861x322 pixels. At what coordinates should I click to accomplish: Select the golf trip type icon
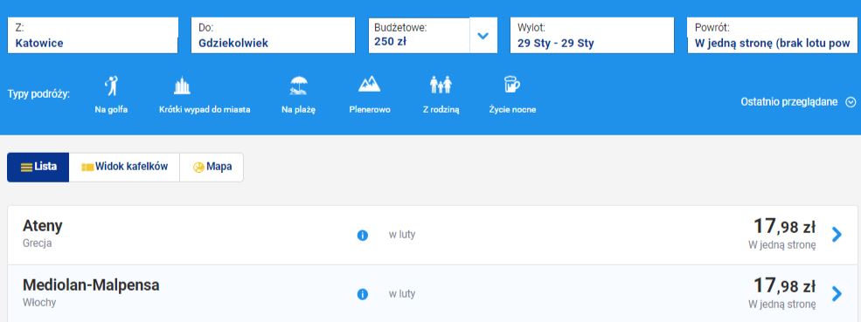(112, 86)
